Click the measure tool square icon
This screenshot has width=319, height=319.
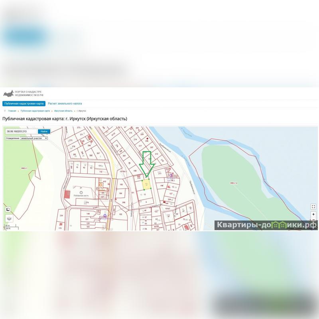pyautogui.click(x=8, y=209)
